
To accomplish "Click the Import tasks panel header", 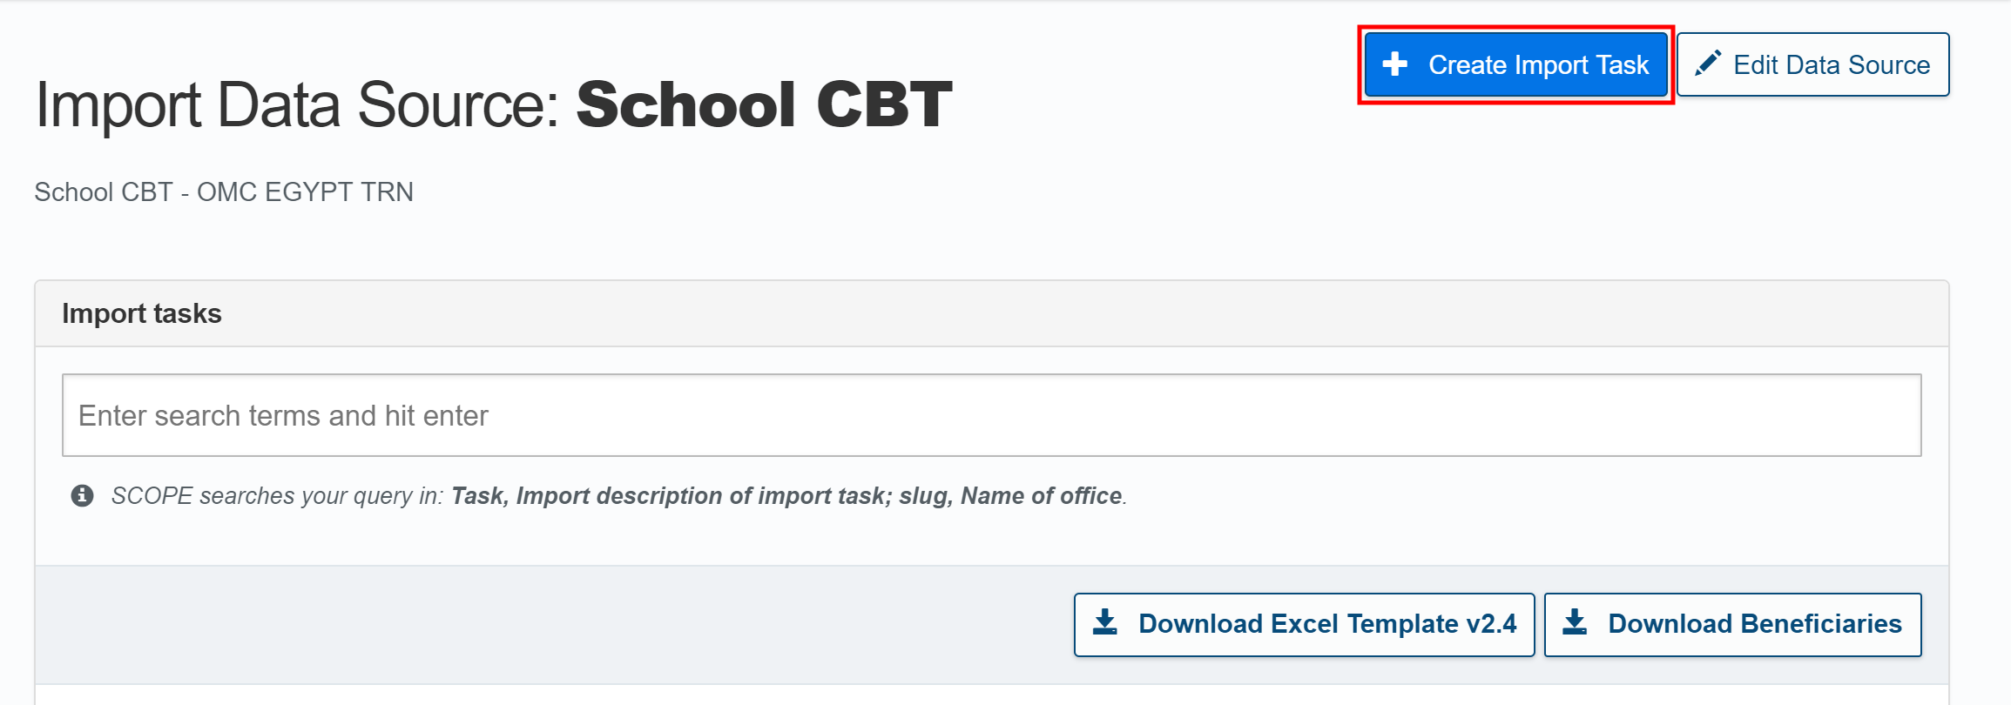I will [x=142, y=313].
